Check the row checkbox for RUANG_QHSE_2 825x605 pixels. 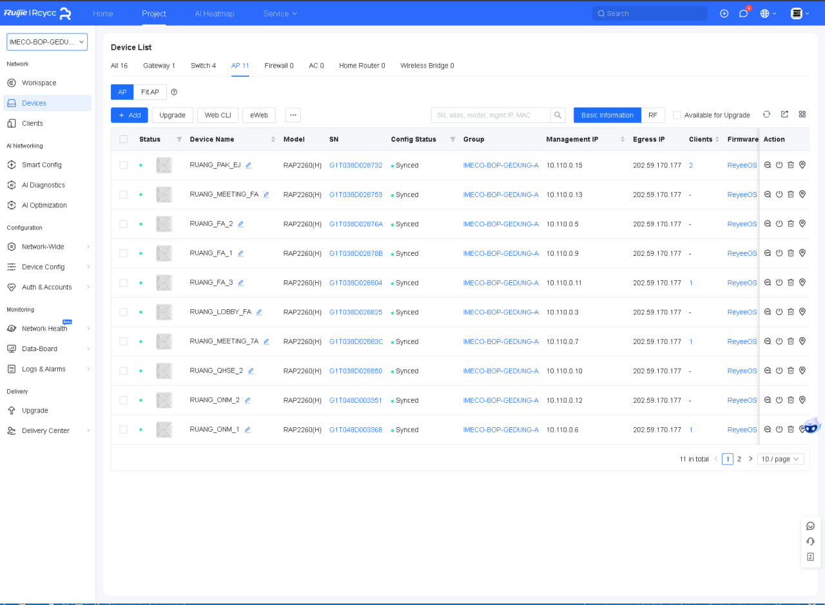[124, 371]
